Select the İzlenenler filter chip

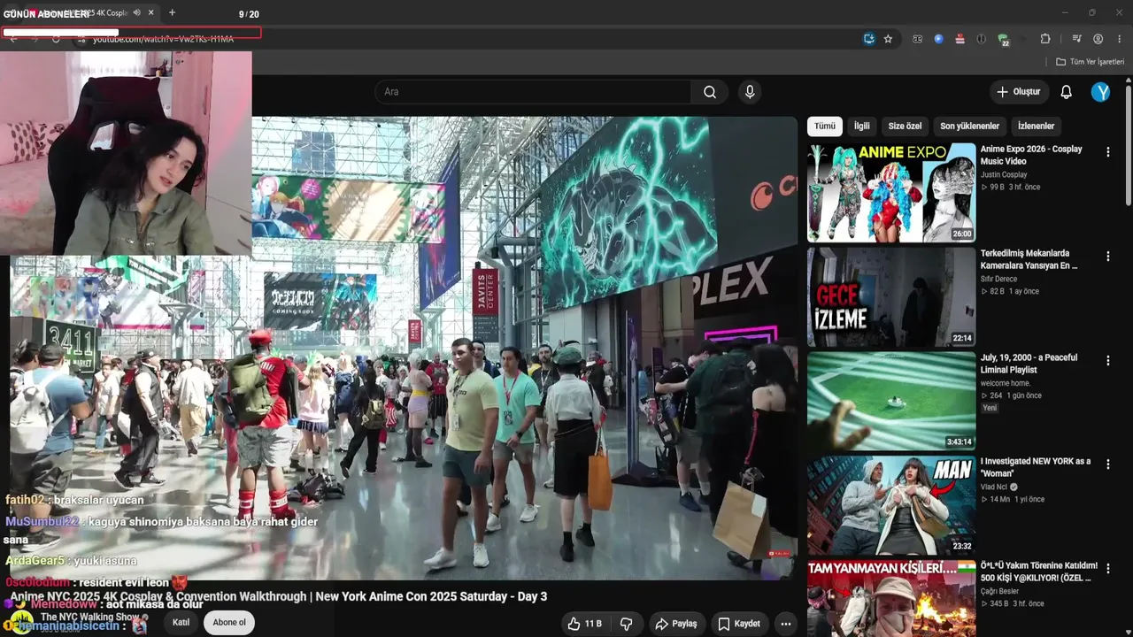point(1036,127)
